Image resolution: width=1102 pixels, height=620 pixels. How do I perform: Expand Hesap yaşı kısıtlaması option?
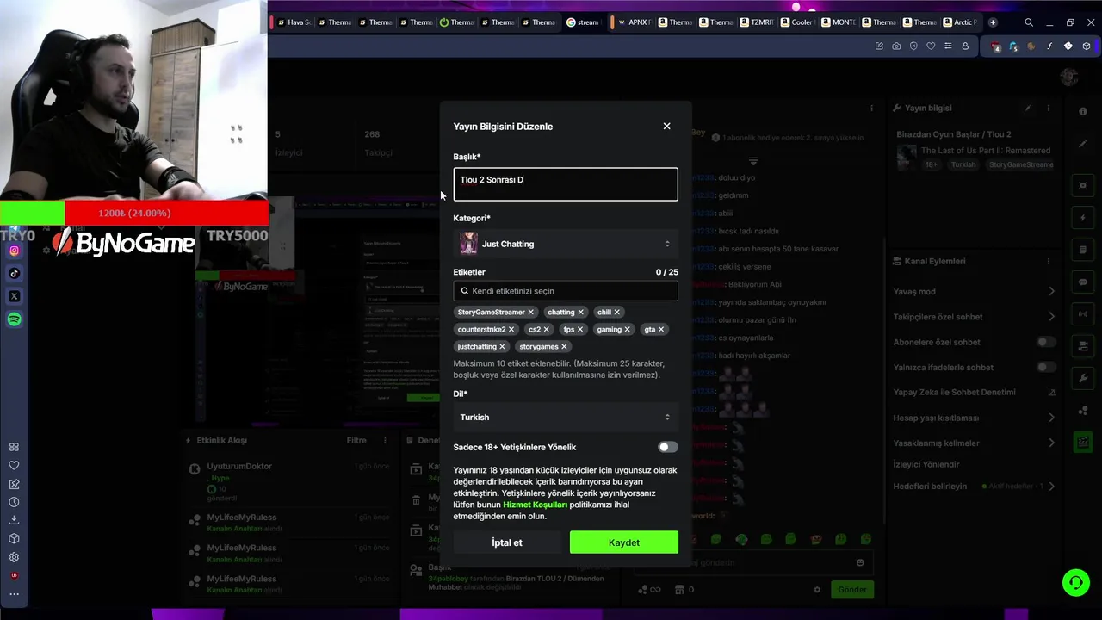coord(1051,418)
